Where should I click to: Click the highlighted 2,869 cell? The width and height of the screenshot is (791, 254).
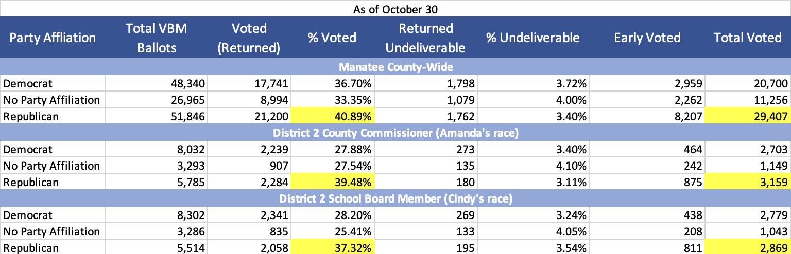coord(748,247)
